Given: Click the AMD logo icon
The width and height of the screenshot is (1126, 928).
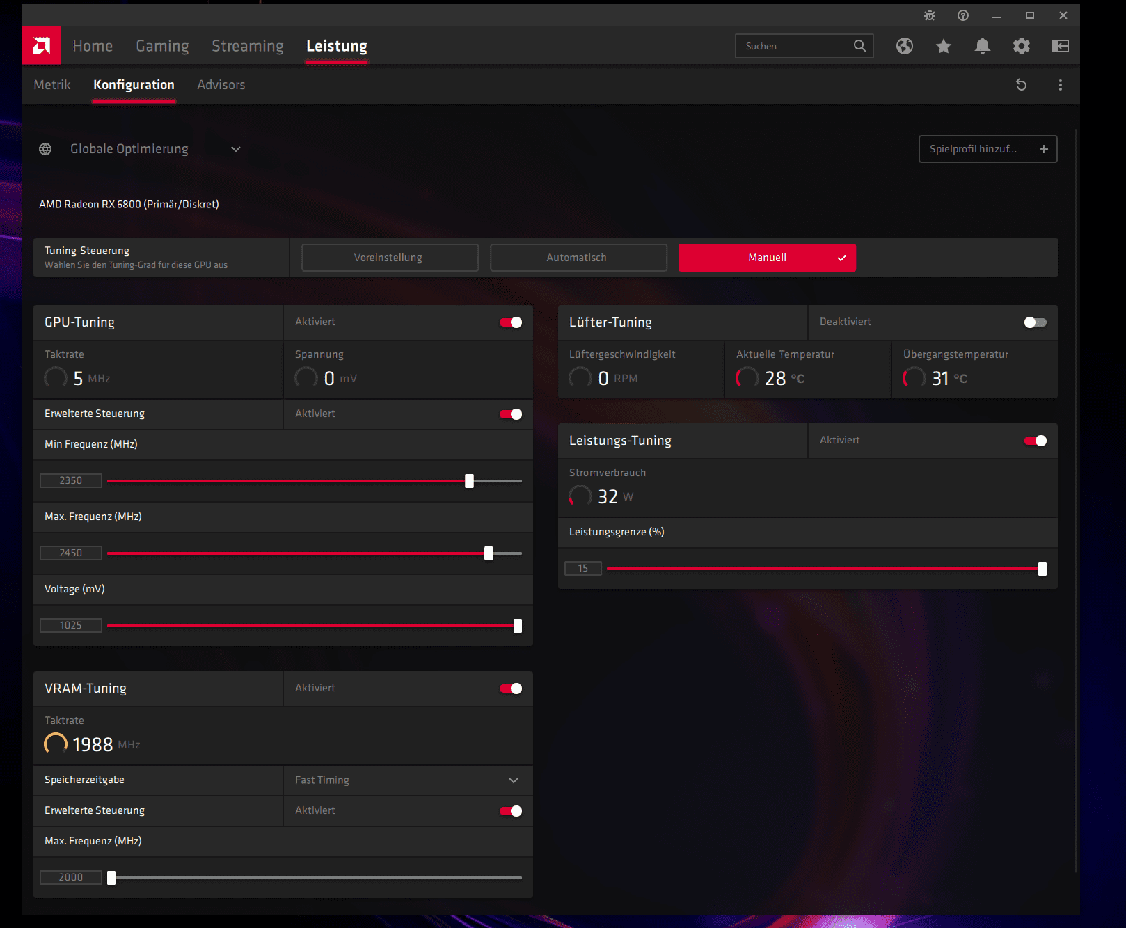Looking at the screenshot, I should pos(42,46).
